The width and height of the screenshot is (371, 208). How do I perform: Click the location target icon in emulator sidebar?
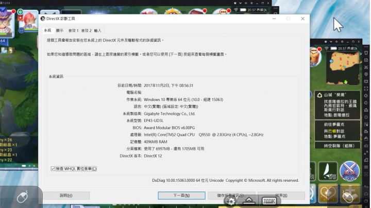366,74
